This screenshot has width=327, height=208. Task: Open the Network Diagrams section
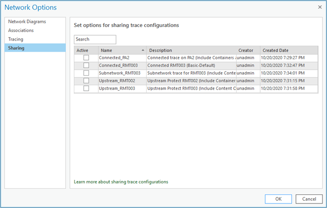point(27,22)
